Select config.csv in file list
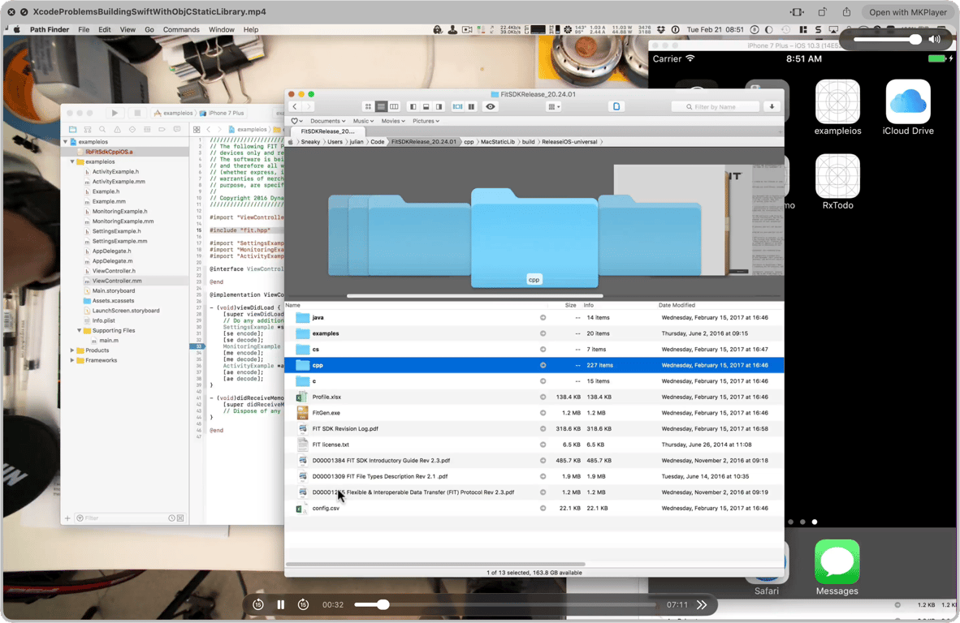 (534, 508)
